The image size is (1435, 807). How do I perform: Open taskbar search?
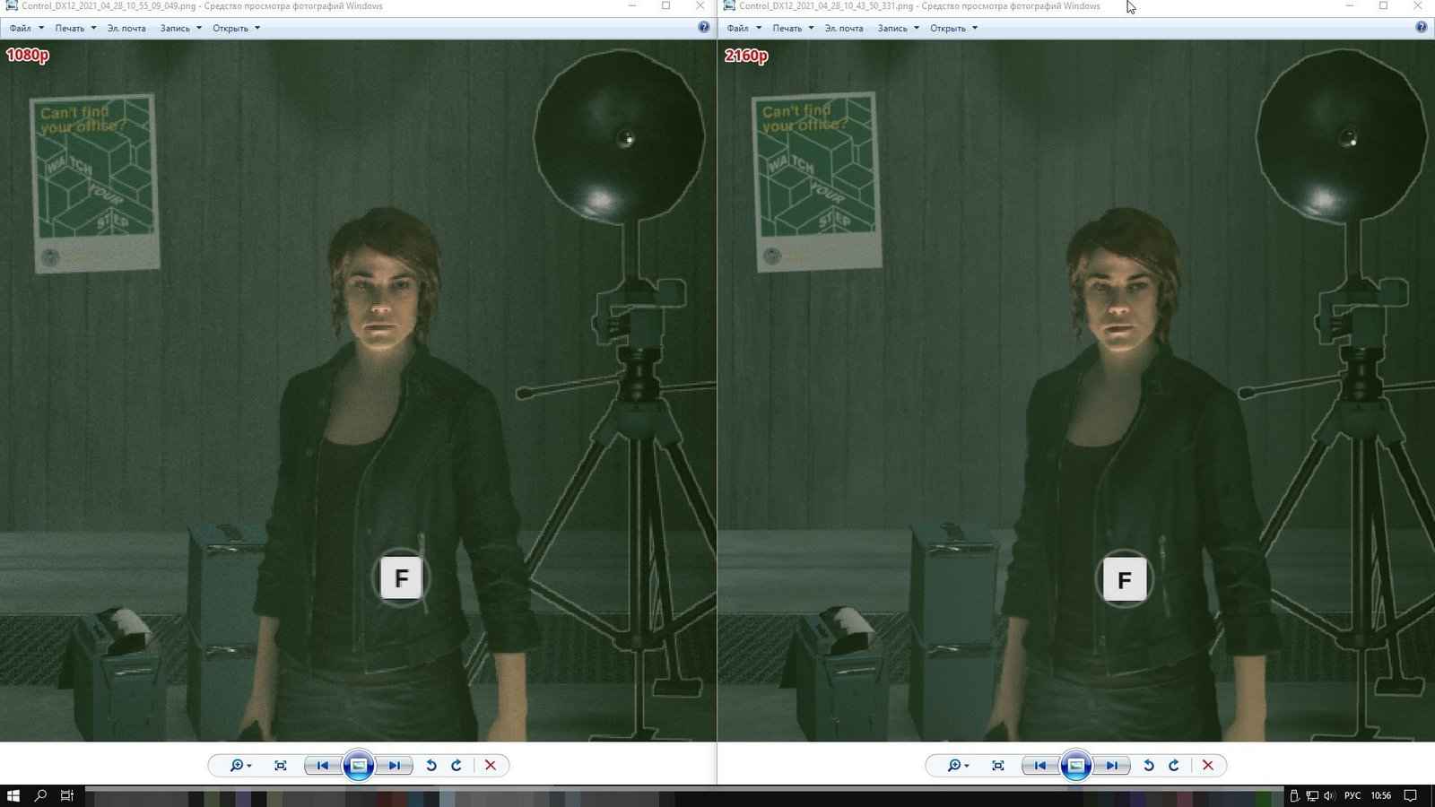(x=40, y=795)
